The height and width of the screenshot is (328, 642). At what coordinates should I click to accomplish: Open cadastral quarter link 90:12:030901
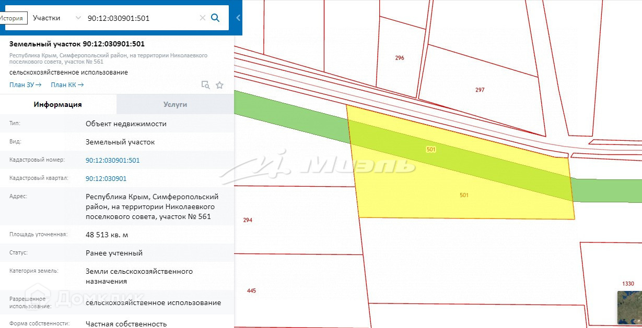coord(106,178)
